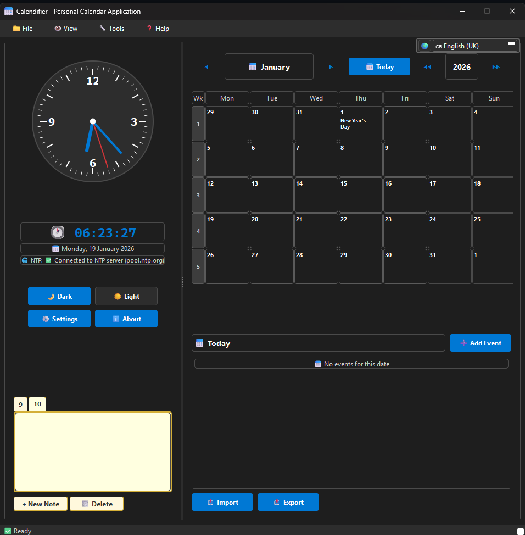Open the 2026 year selector
The height and width of the screenshot is (535, 525).
[x=461, y=67]
